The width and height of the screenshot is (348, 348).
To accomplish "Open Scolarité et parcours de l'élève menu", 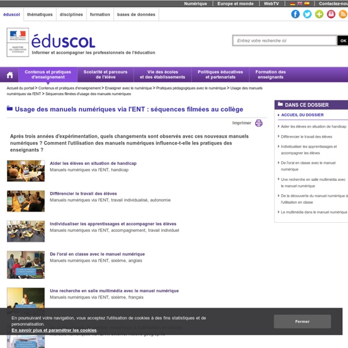I will point(106,75).
